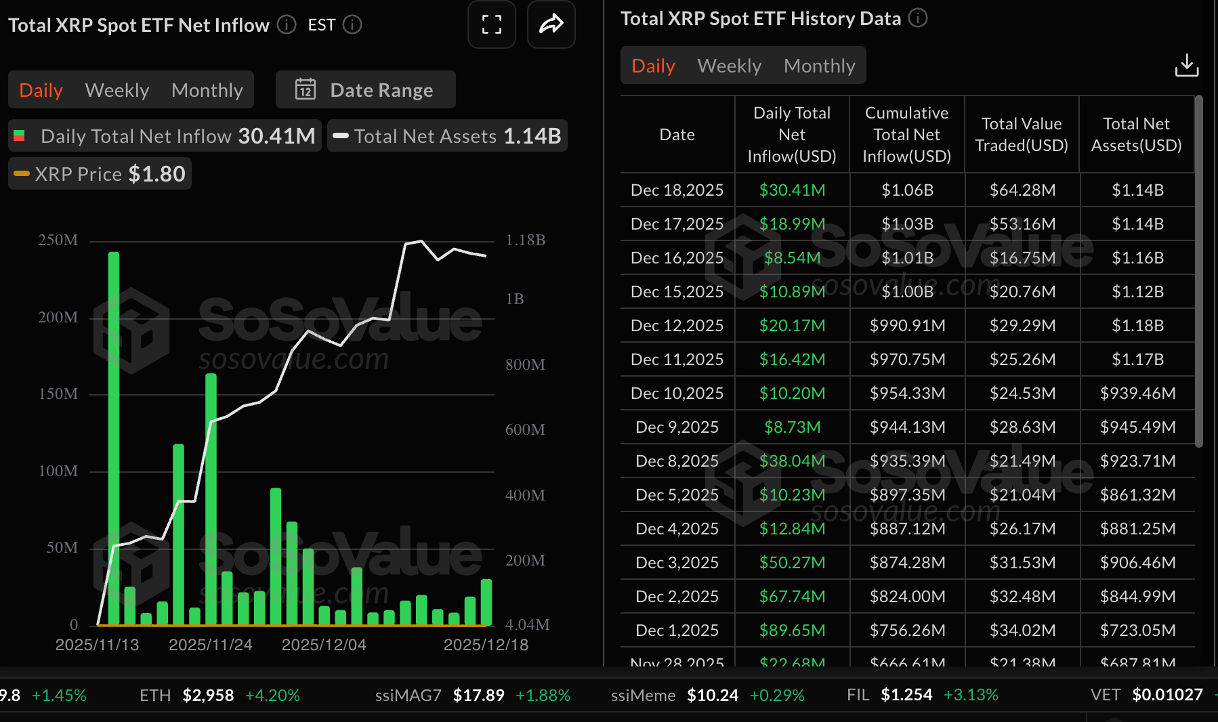This screenshot has width=1218, height=722.
Task: Click the info icon beside chart title
Action: point(286,25)
